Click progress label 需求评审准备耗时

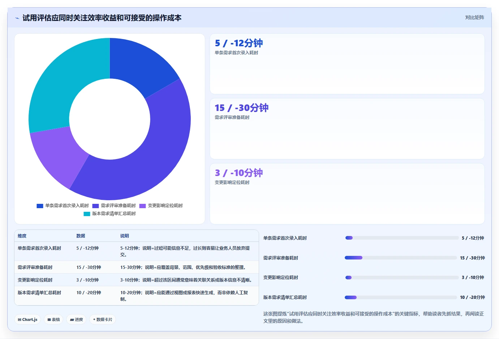(281, 258)
